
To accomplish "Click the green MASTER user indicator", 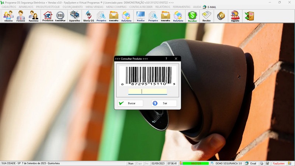I will click(196, 163).
